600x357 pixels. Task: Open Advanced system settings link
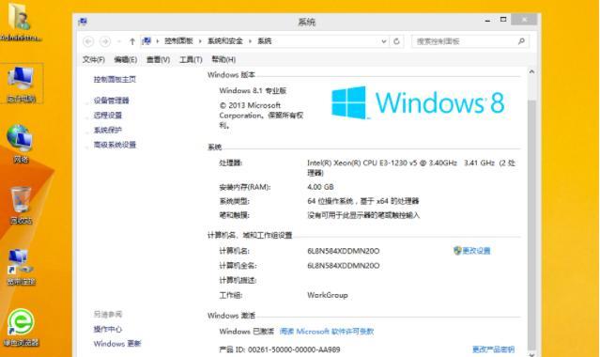115,145
